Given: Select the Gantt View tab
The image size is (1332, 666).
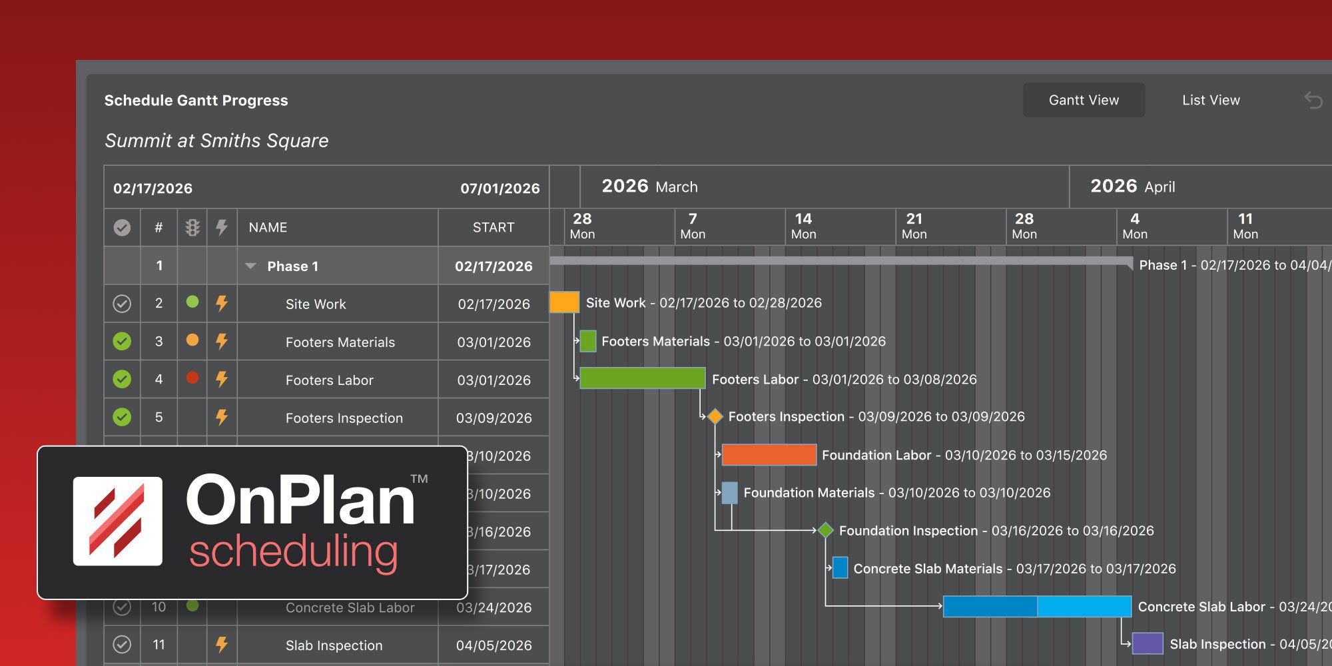Looking at the screenshot, I should click(x=1084, y=100).
